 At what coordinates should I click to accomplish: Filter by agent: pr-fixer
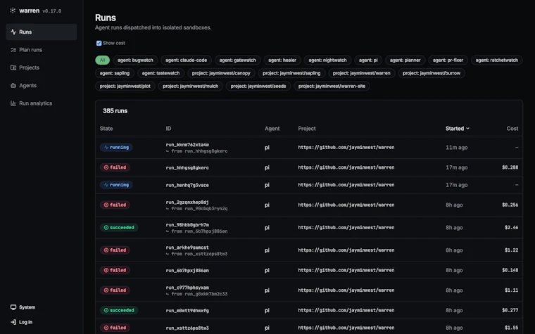pos(448,60)
